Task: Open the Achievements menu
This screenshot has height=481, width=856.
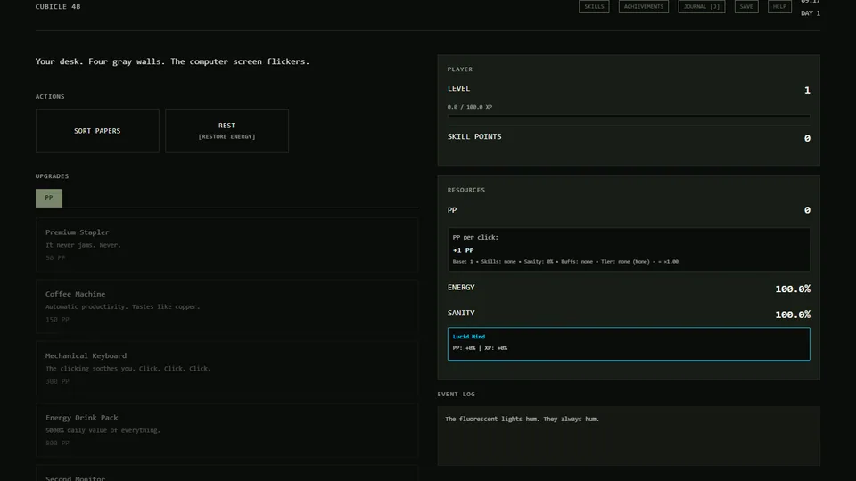Action: tap(644, 6)
